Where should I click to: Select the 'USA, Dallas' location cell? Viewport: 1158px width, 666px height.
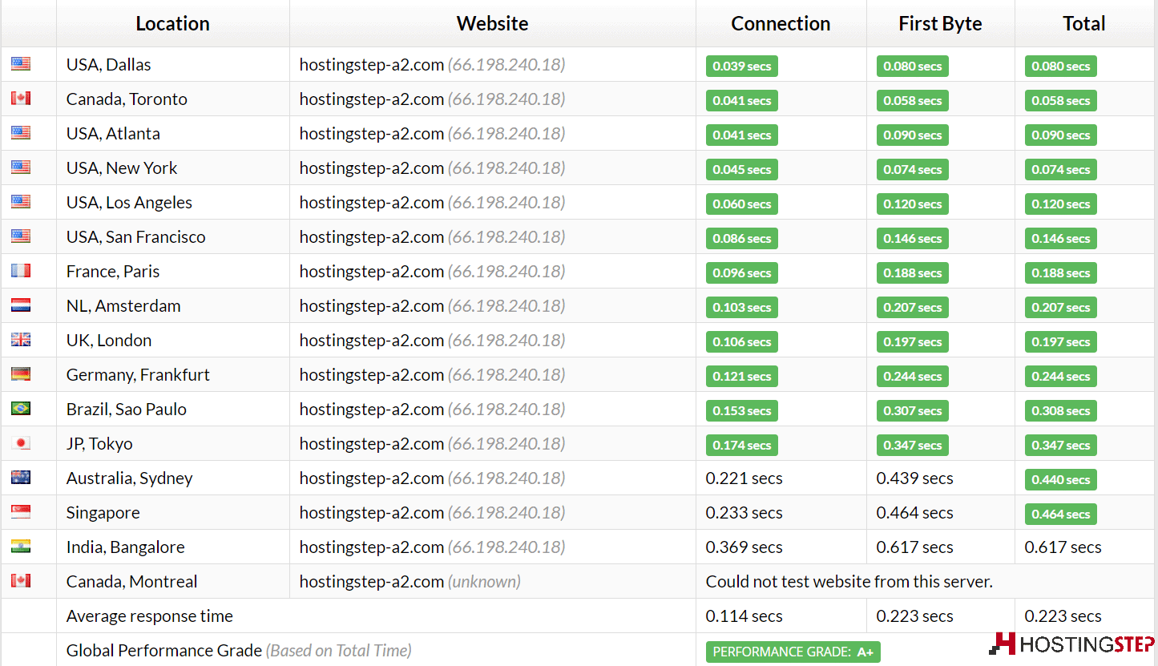tap(173, 64)
